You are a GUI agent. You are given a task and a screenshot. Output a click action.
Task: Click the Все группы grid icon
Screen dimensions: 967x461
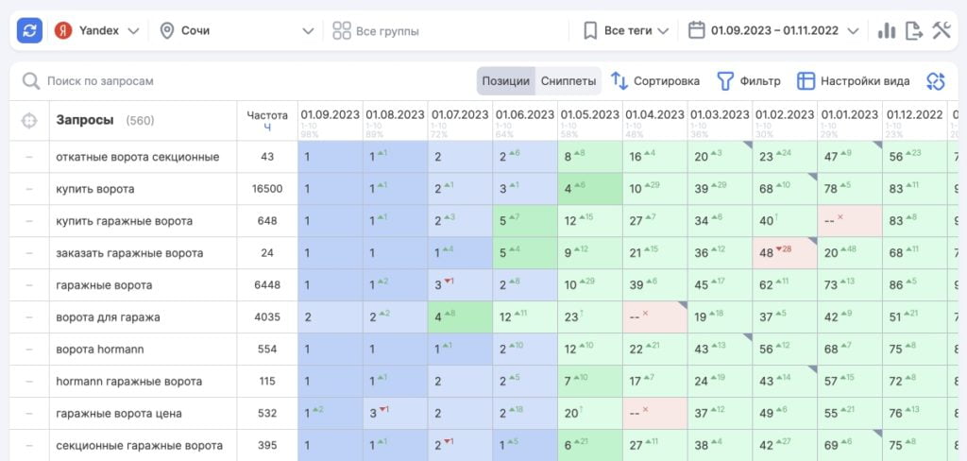(x=342, y=31)
